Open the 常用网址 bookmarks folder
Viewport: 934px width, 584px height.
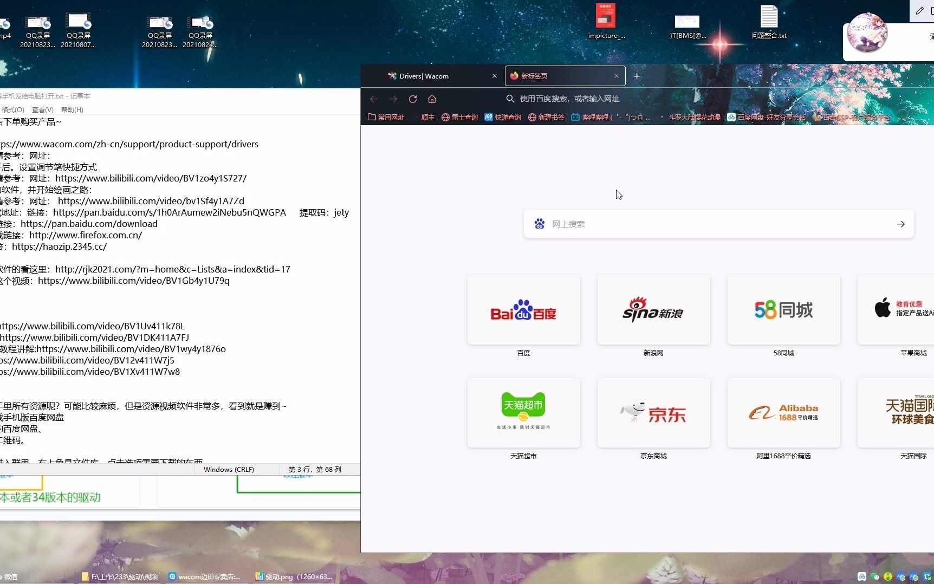(386, 117)
